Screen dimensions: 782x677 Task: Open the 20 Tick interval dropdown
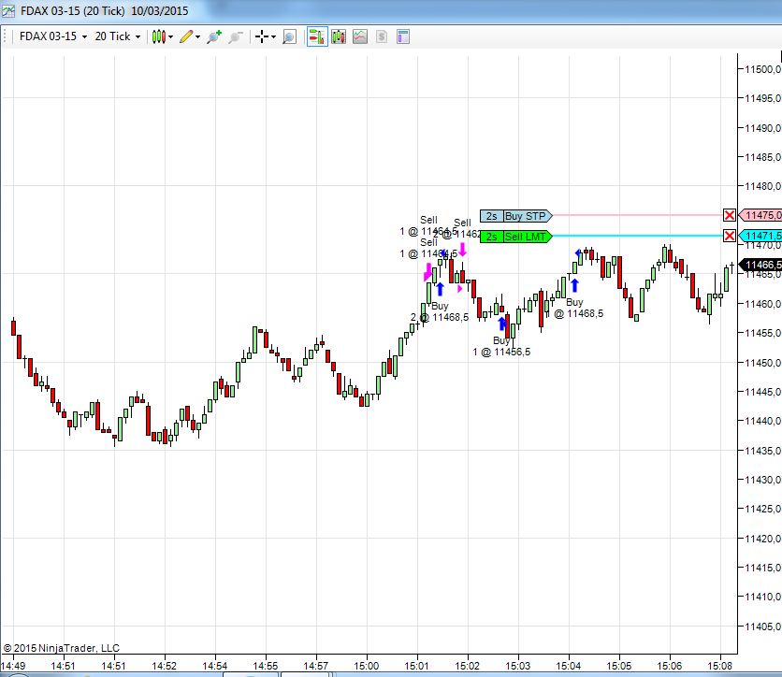tap(118, 36)
